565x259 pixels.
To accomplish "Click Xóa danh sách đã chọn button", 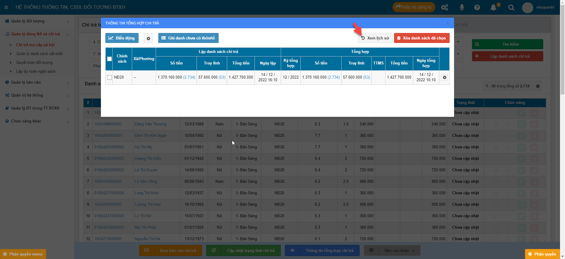I will [x=421, y=38].
